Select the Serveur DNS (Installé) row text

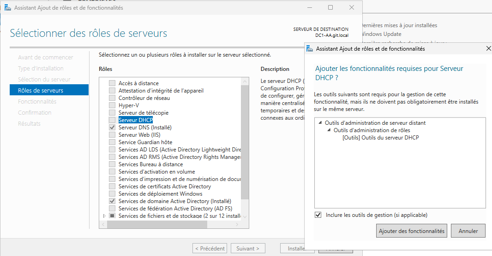tap(145, 128)
